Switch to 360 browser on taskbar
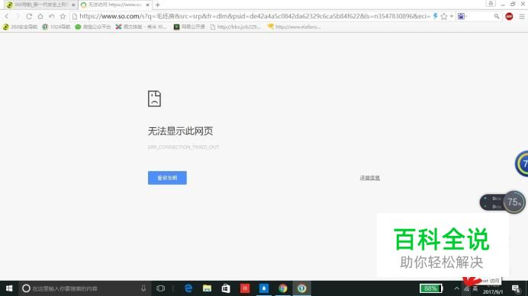This screenshot has width=528, height=296. click(x=301, y=288)
